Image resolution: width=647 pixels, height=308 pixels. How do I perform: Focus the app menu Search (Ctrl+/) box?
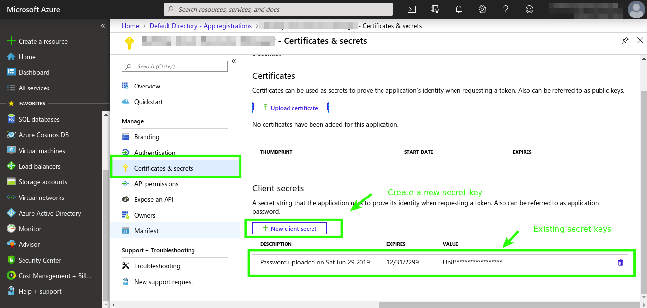[175, 66]
